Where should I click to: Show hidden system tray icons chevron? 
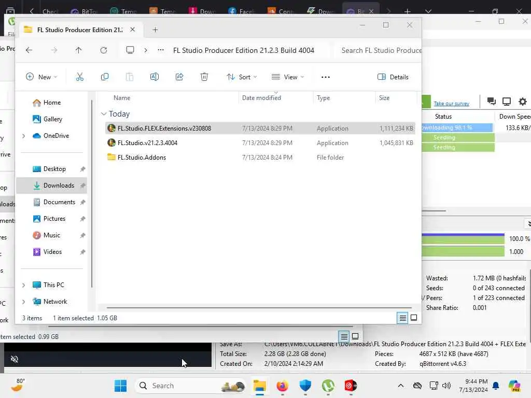pyautogui.click(x=401, y=386)
